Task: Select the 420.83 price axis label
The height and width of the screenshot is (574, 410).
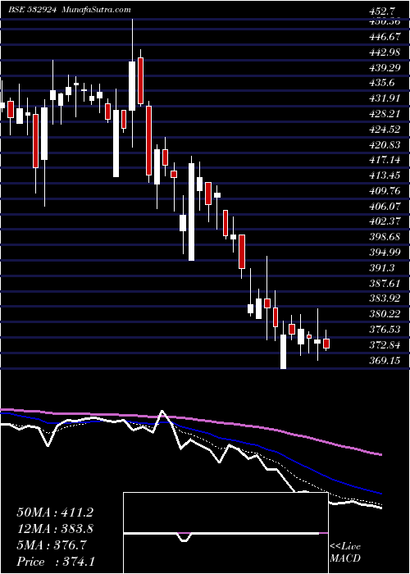Action: tap(384, 145)
